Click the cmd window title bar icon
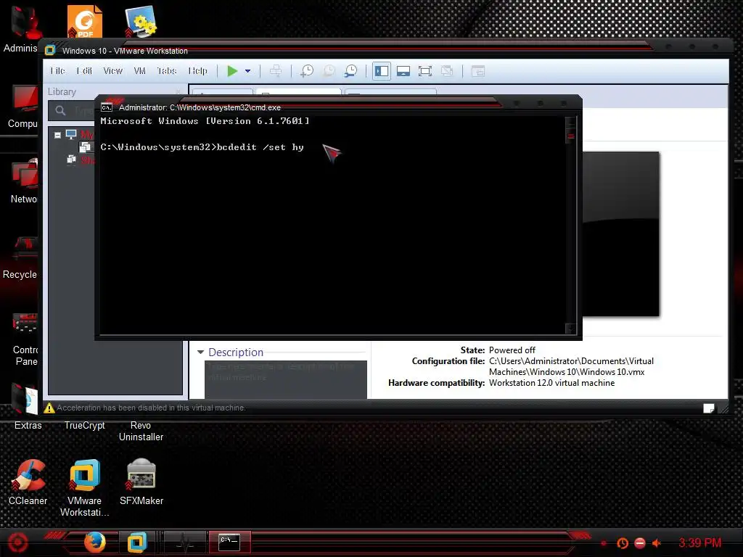Image resolution: width=743 pixels, height=557 pixels. coord(107,107)
